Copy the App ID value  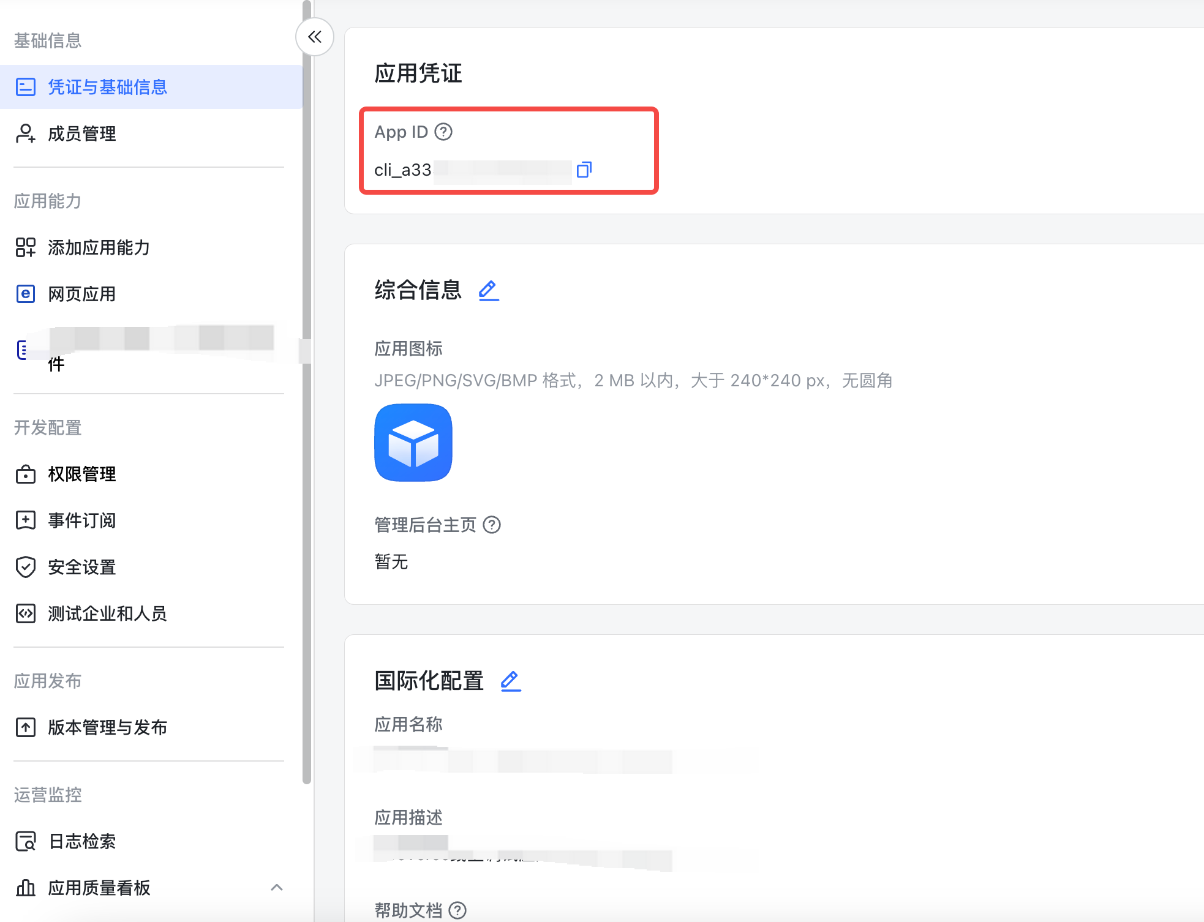click(x=585, y=170)
